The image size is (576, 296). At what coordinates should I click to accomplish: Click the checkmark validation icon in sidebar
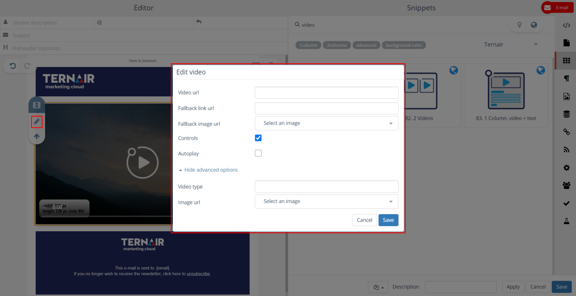click(x=566, y=203)
